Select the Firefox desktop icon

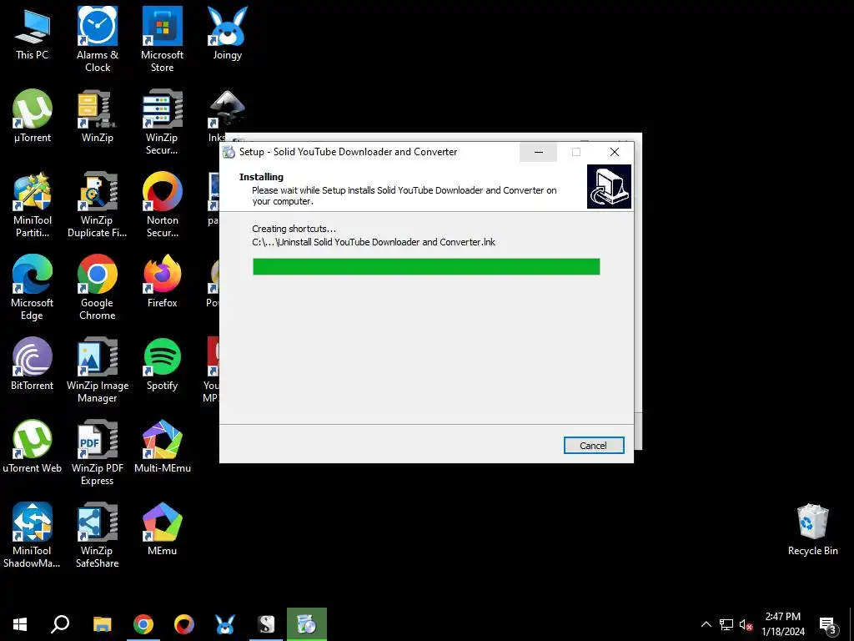[x=163, y=281]
